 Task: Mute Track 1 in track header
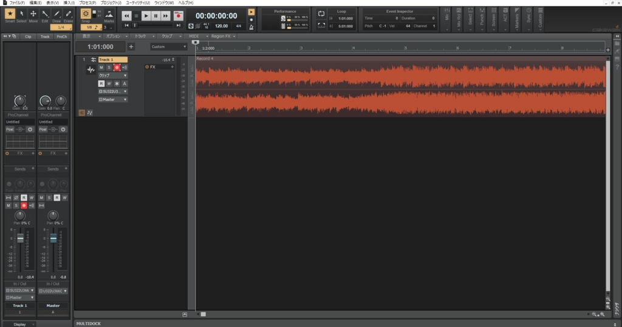point(101,67)
